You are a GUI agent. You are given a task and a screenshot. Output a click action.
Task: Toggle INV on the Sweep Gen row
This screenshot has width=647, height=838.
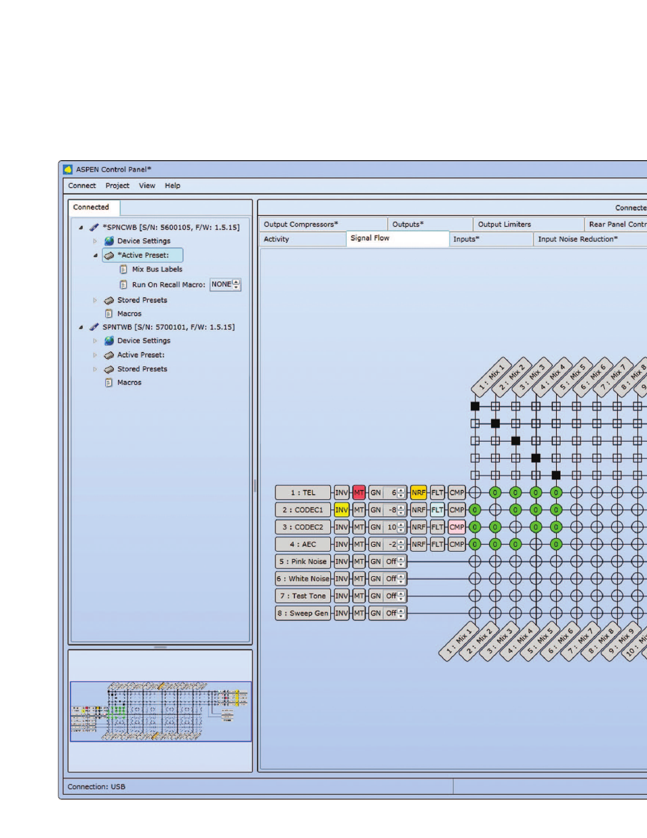tap(341, 613)
